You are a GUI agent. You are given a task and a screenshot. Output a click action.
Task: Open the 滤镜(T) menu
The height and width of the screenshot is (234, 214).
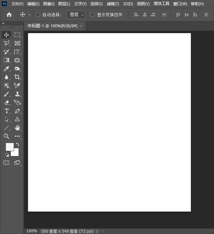pos(113,4)
